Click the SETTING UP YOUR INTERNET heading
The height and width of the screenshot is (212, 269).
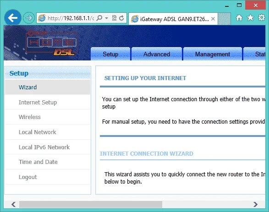click(145, 78)
